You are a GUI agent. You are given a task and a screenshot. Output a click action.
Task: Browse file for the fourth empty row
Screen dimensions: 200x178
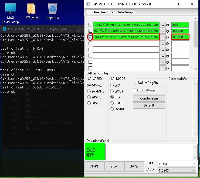point(162,43)
